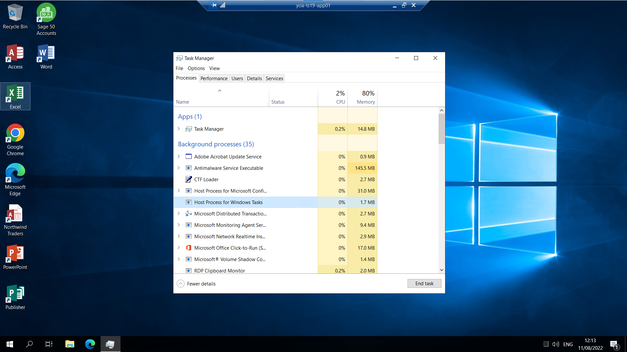
Task: Open the Options menu
Action: tap(196, 68)
